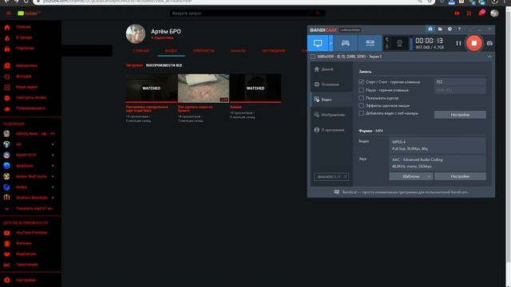The height and width of the screenshot is (287, 511).
Task: Open Смотреть позже in sidebar
Action: (30, 97)
